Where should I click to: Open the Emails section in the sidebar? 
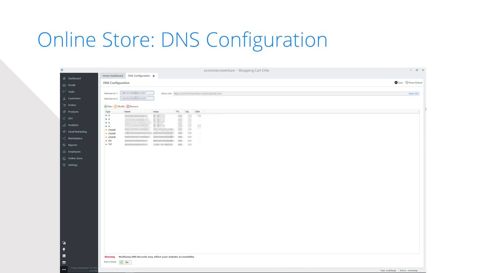(72, 85)
